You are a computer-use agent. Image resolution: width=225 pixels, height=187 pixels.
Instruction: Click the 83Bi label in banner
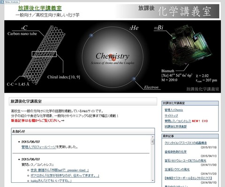[158, 28]
